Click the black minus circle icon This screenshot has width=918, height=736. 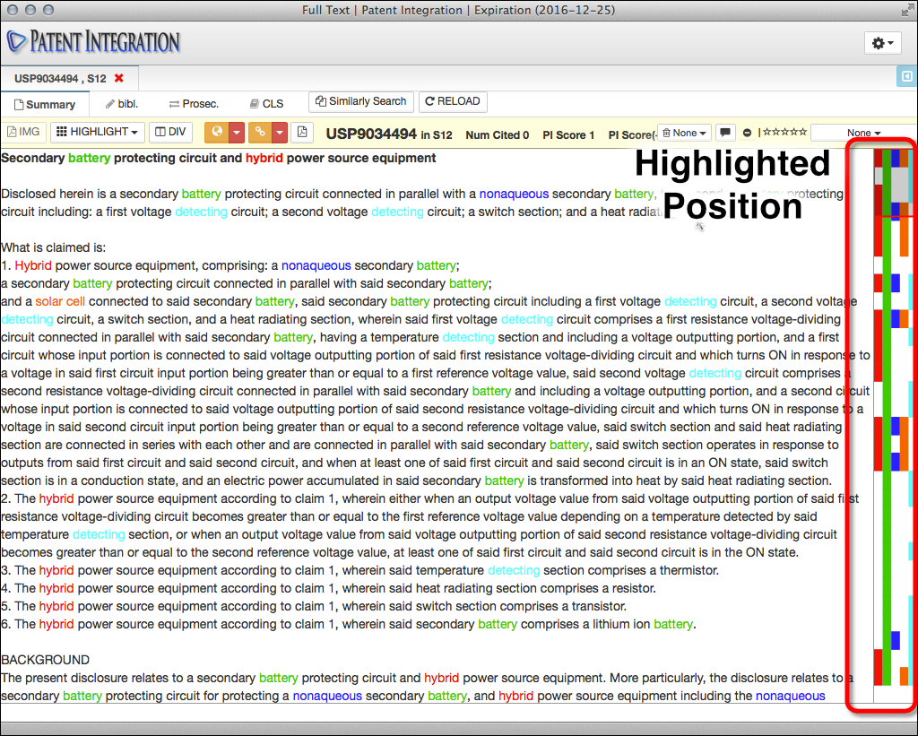click(x=747, y=133)
